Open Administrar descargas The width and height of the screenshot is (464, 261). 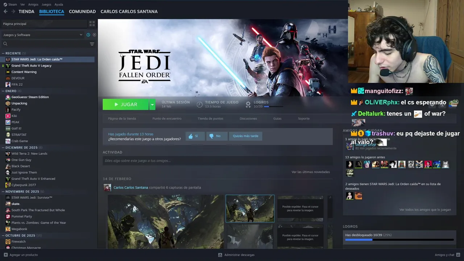point(236,255)
